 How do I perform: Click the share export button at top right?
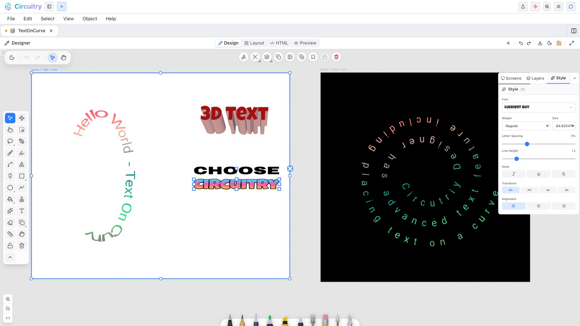point(523,7)
